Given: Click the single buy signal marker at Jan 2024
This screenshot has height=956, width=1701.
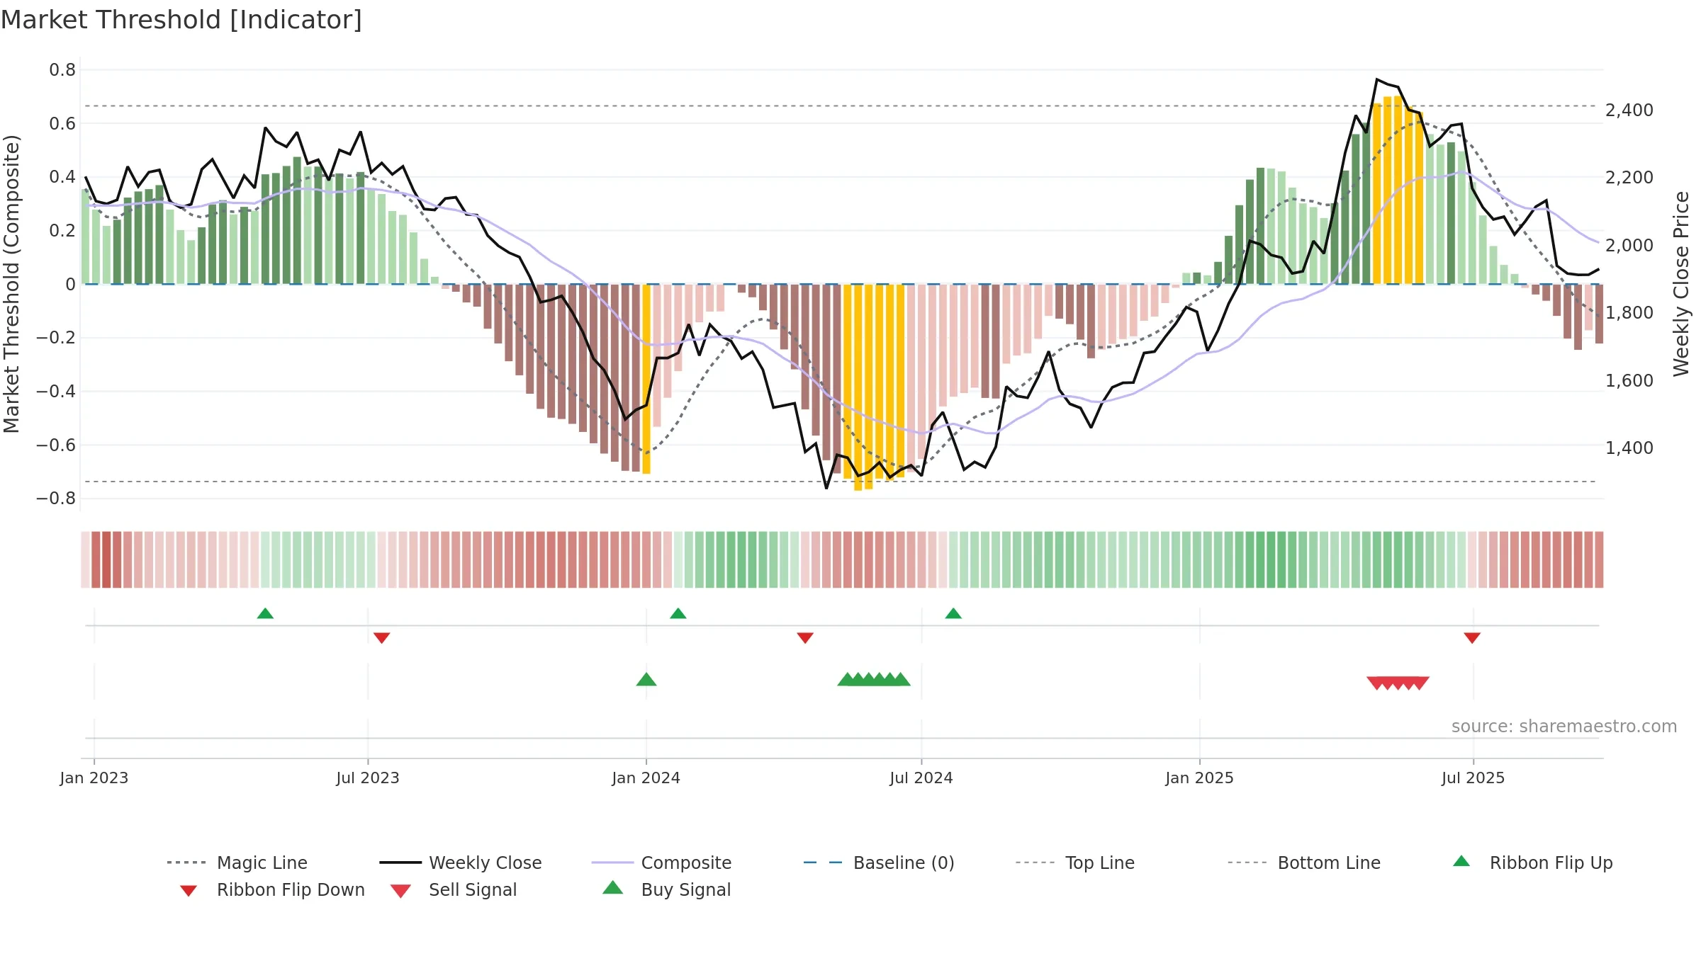Looking at the screenshot, I should click(646, 679).
